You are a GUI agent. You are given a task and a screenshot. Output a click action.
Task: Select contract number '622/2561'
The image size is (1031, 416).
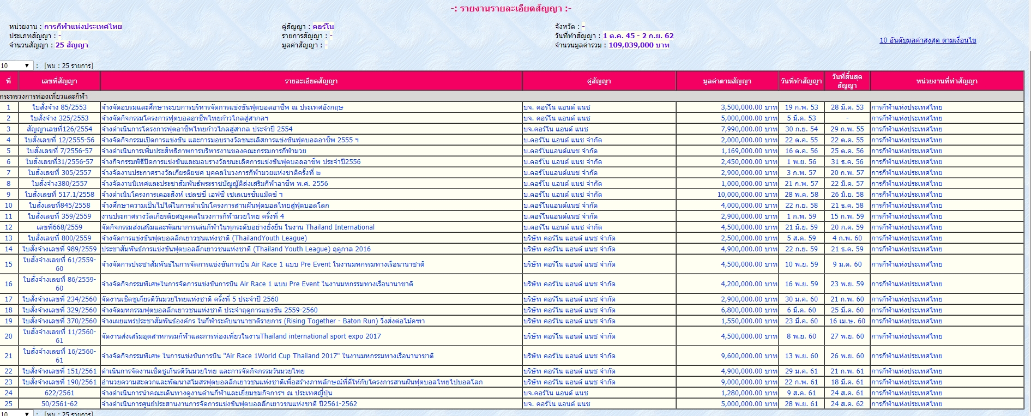click(x=59, y=393)
